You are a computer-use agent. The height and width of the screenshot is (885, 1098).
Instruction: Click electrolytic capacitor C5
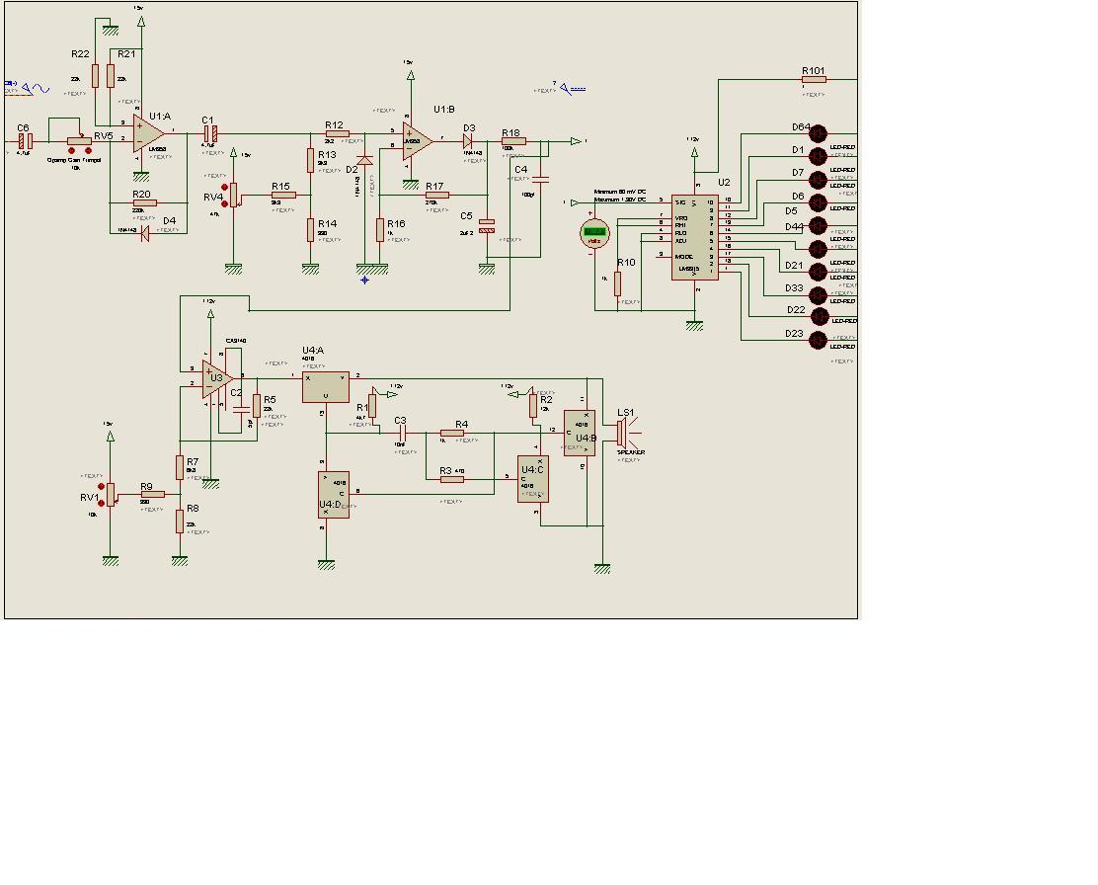click(x=487, y=225)
